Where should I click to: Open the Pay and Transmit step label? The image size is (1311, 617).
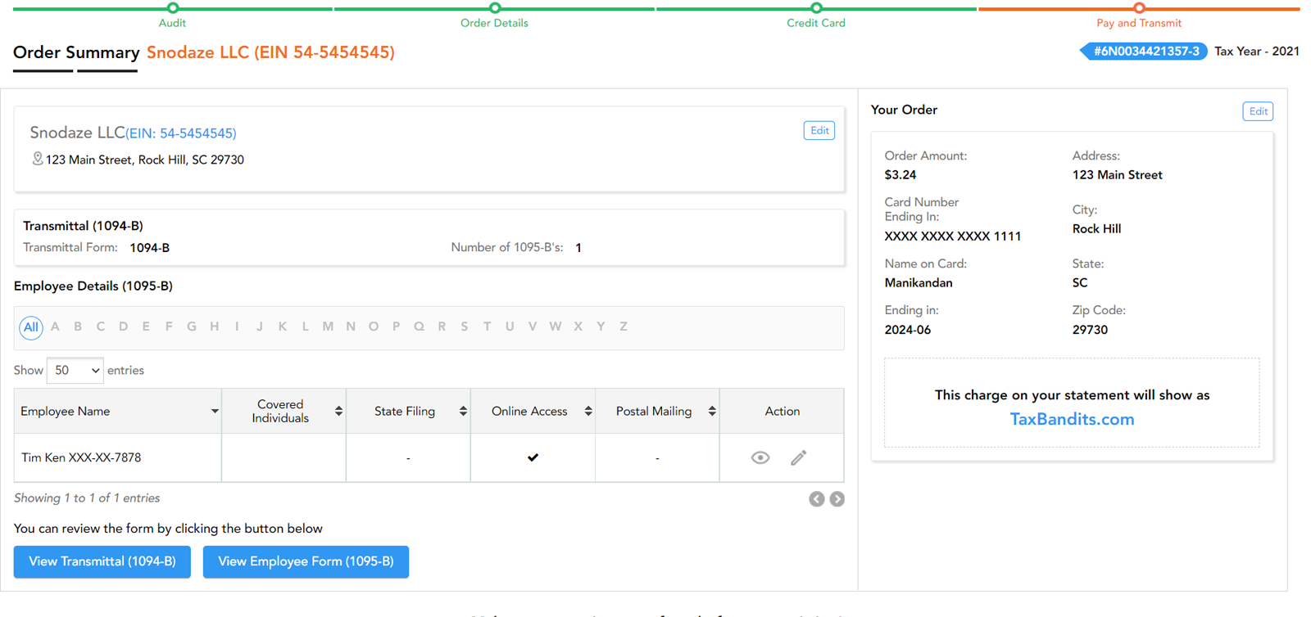tap(1139, 23)
